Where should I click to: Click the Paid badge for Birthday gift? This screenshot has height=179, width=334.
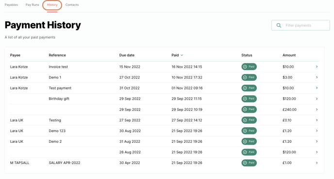coord(249,99)
